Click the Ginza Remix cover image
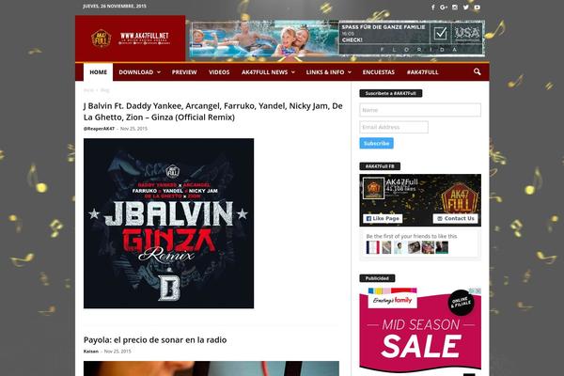Image resolution: width=564 pixels, height=376 pixels. 168,223
